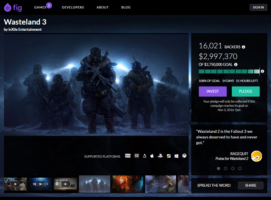Click the SHARE button
The height and width of the screenshot is (200, 271).
(x=251, y=186)
